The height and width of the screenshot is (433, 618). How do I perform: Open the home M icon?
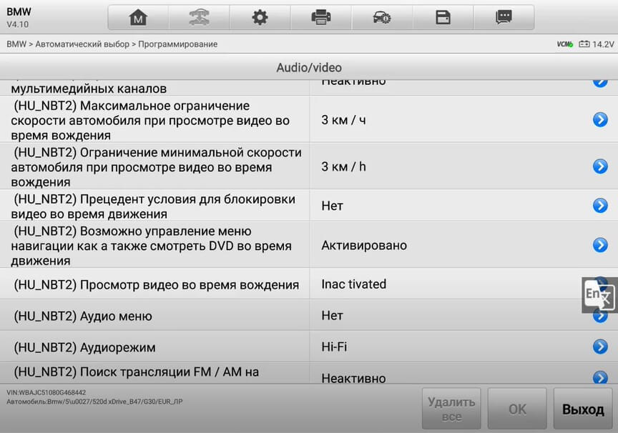(138, 18)
